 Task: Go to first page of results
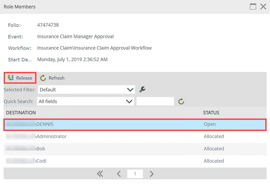tap(100, 174)
